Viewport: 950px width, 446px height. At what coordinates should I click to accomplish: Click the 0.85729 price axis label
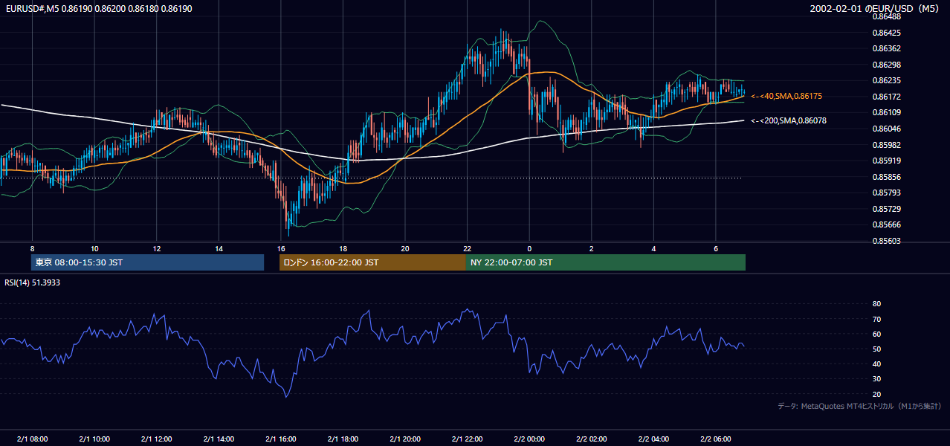point(886,209)
